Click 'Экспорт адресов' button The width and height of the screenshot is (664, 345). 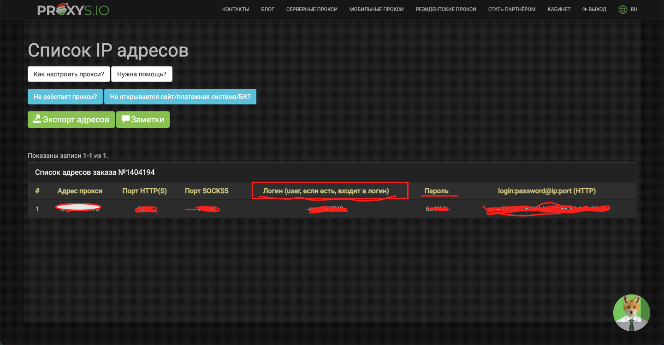pyautogui.click(x=71, y=120)
